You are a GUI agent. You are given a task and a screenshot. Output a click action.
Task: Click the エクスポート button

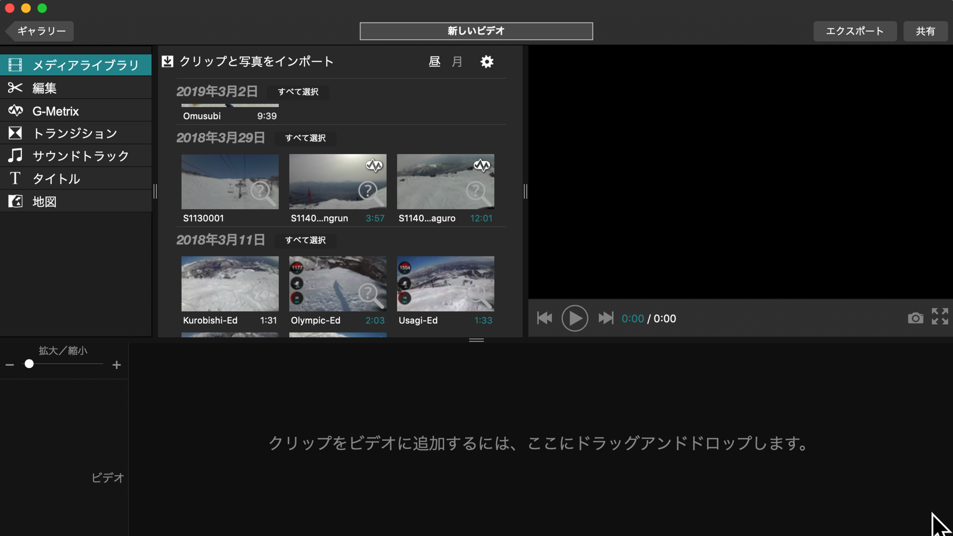click(x=854, y=31)
